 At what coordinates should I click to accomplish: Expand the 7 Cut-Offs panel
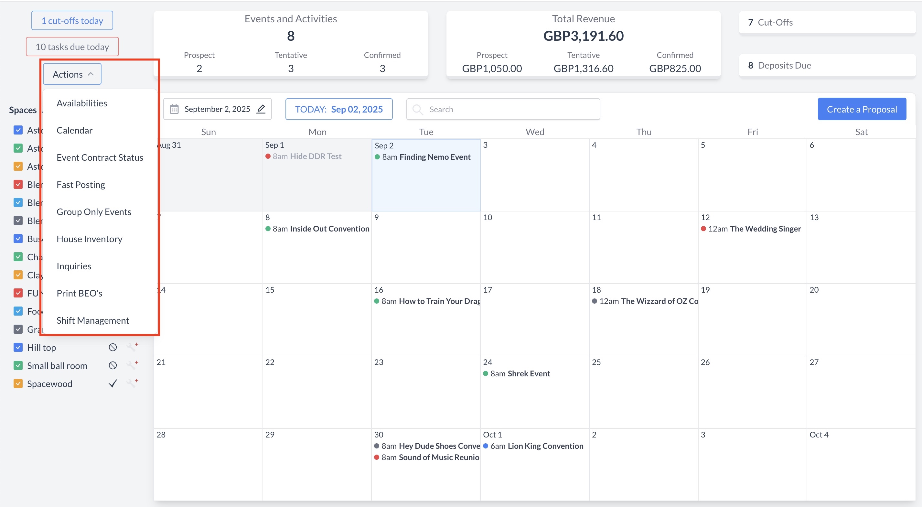(827, 22)
